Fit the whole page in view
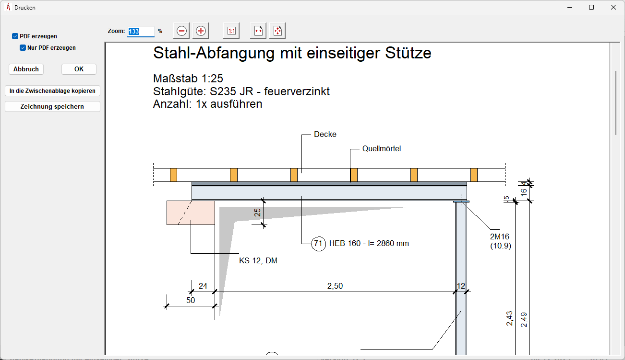This screenshot has height=360, width=625. click(277, 31)
